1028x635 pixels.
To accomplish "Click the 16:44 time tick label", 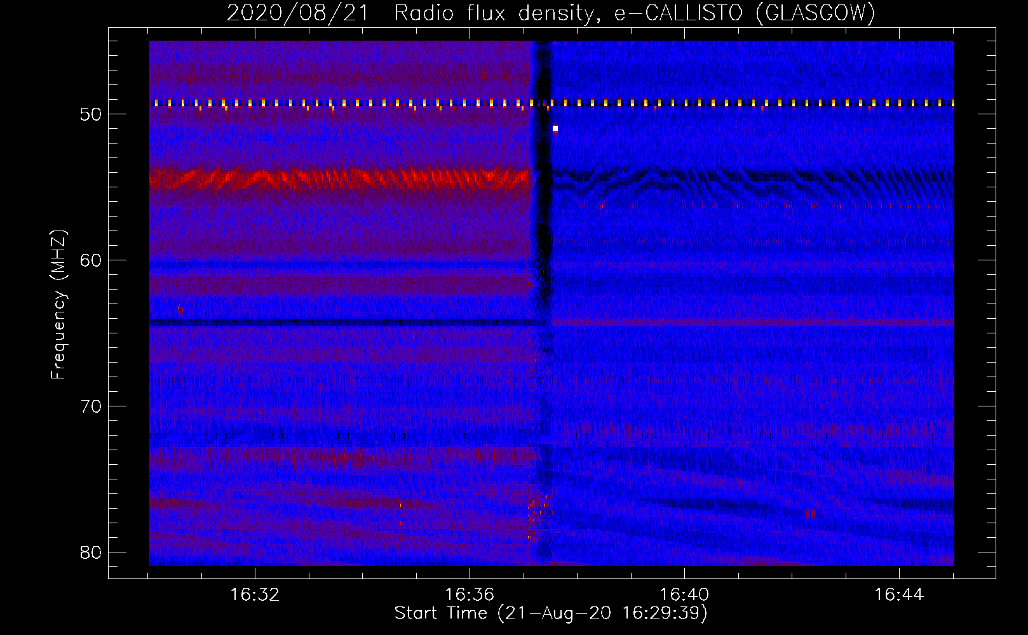I will (899, 595).
